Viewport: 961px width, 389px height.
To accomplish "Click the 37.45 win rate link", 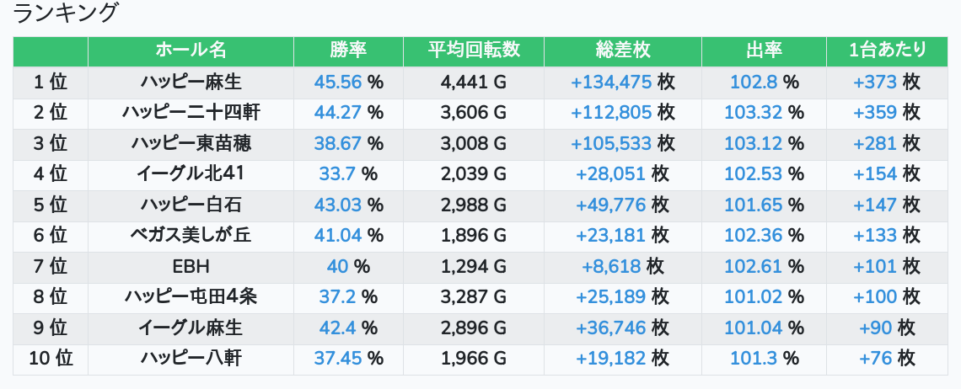I will 337,359.
